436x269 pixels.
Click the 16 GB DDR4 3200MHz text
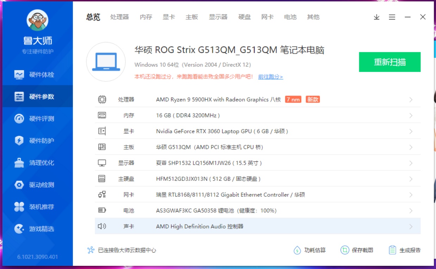pos(188,115)
